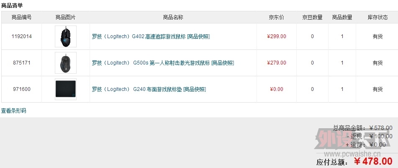Click product number 971600

(22, 89)
